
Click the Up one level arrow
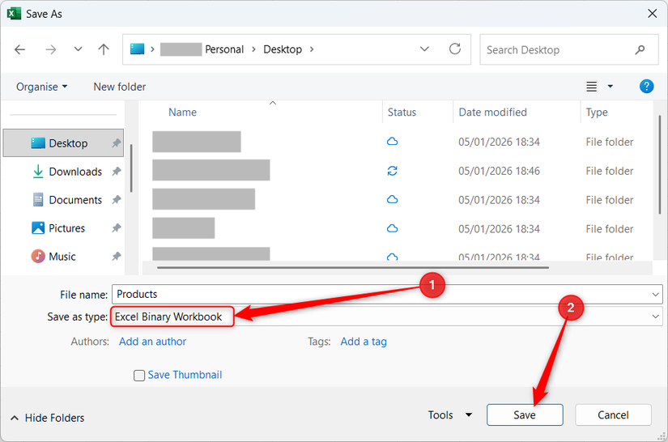[x=104, y=49]
